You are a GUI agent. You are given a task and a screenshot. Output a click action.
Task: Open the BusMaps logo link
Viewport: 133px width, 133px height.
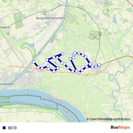[120, 127]
